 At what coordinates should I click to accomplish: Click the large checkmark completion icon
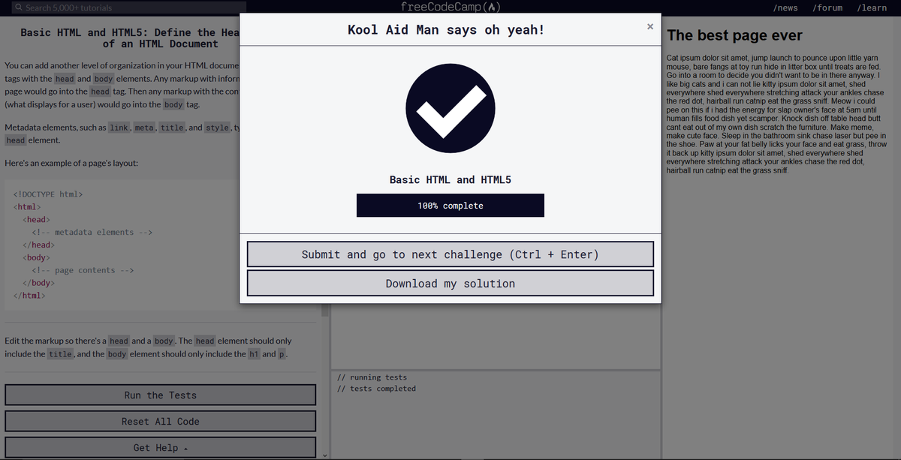pos(450,108)
